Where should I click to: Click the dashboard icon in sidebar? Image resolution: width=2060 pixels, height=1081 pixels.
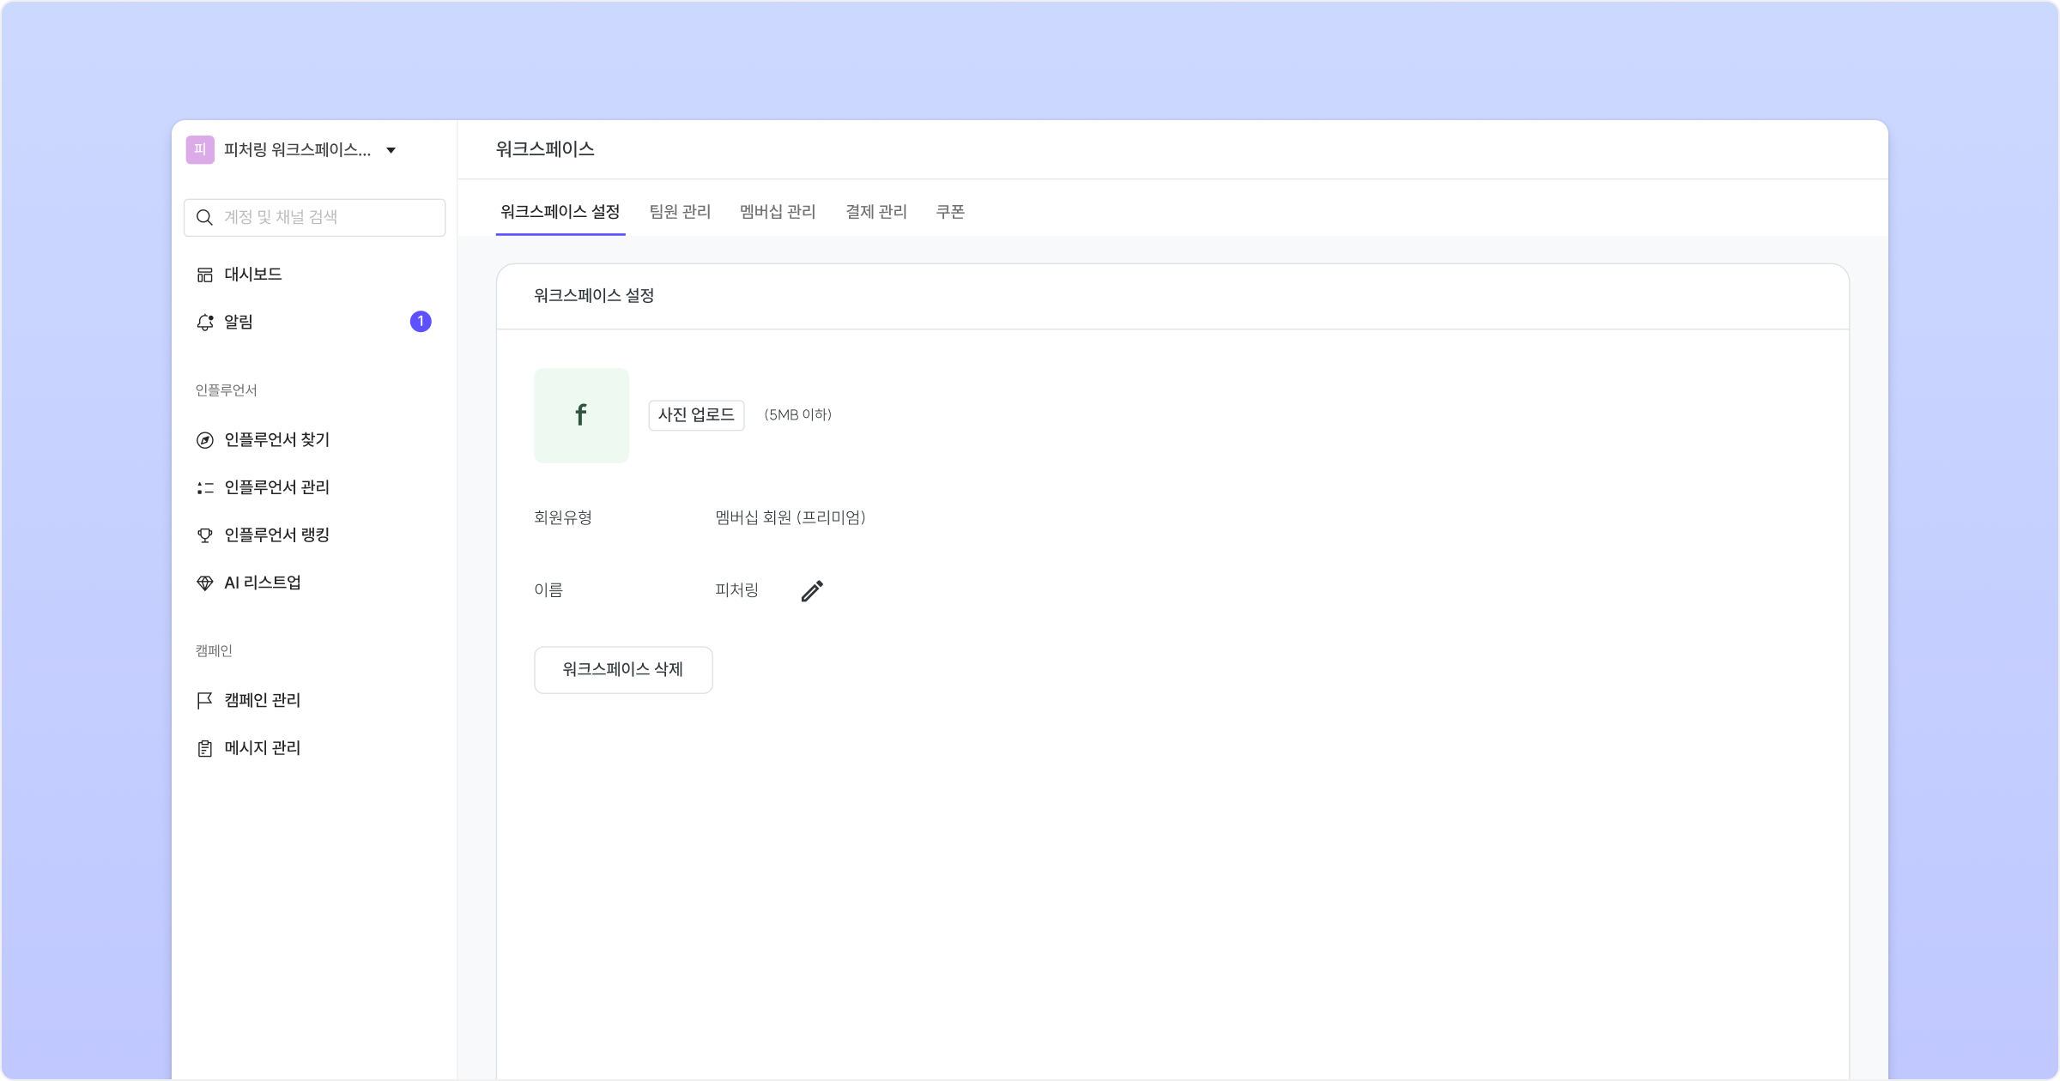click(204, 275)
